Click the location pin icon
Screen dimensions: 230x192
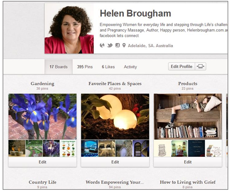pos(124,45)
